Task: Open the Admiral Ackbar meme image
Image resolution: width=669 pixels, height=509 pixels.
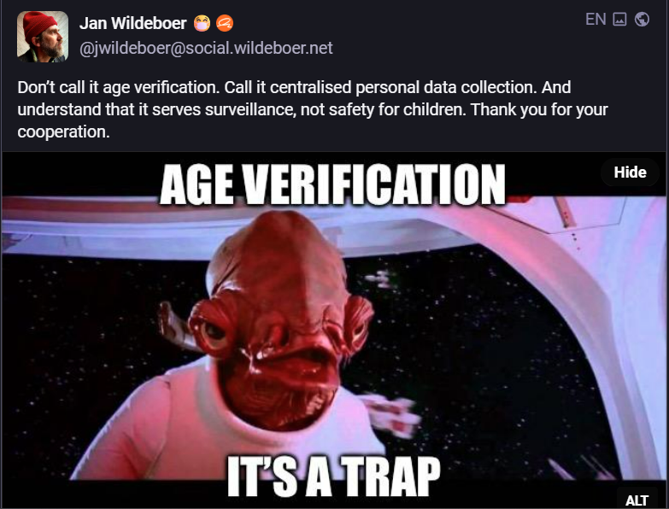Action: pos(334,330)
